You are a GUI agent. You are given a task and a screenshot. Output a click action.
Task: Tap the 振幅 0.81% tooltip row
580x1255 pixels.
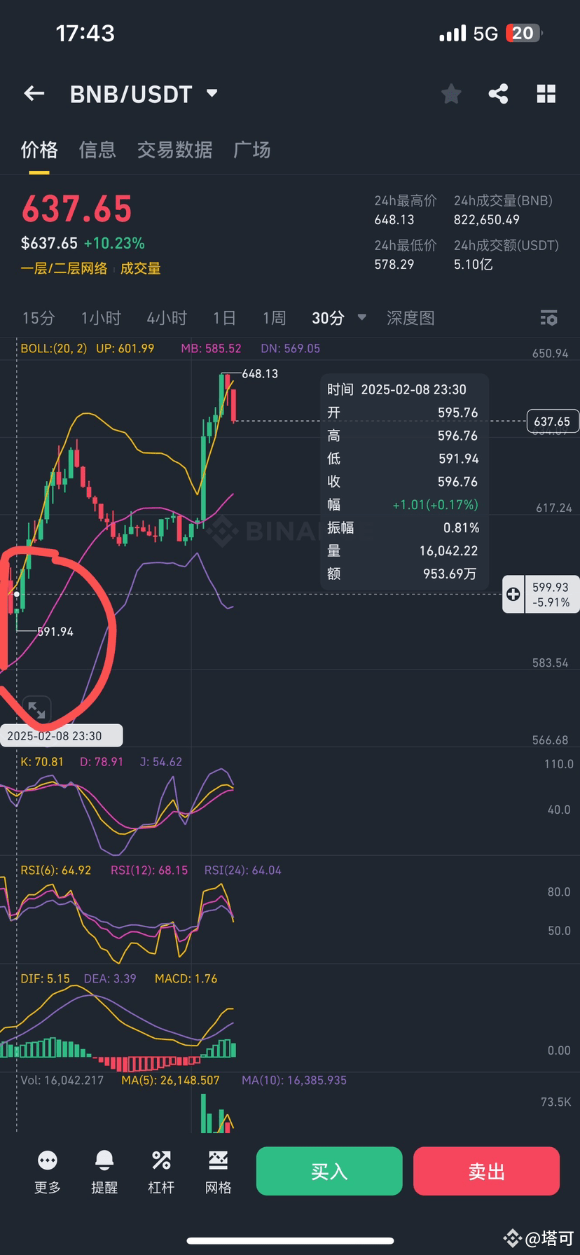(x=403, y=528)
